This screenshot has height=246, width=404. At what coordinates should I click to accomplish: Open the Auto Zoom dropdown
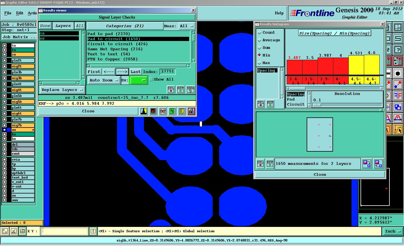coord(104,80)
